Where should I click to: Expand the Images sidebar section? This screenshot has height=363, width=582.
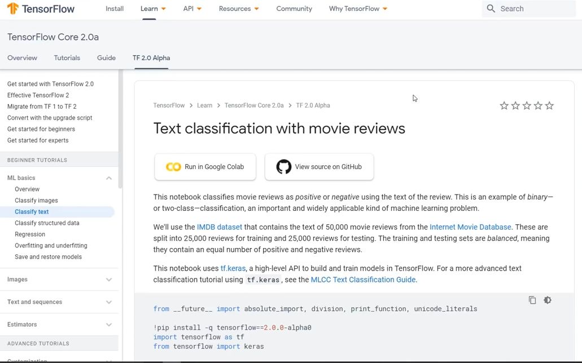108,279
